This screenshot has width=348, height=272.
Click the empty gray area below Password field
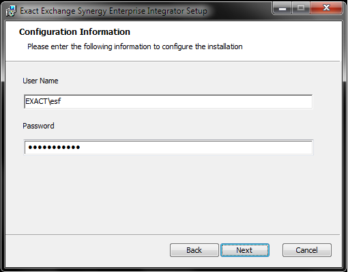point(173,195)
